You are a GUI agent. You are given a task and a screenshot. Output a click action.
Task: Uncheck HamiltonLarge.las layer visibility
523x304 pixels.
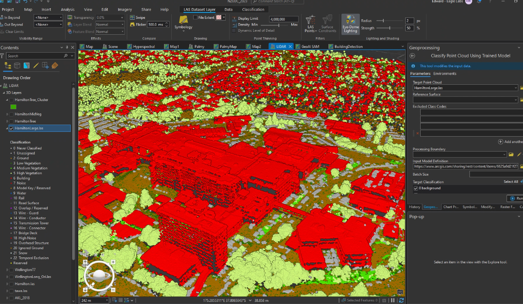[x=12, y=128]
